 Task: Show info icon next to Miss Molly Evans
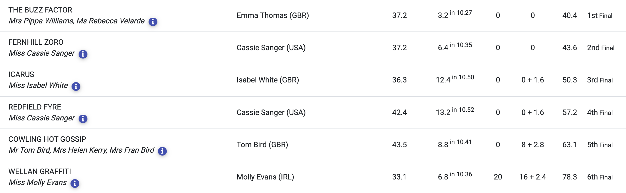[75, 183]
